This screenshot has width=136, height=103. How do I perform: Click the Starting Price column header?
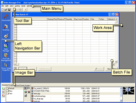click(x=52, y=19)
